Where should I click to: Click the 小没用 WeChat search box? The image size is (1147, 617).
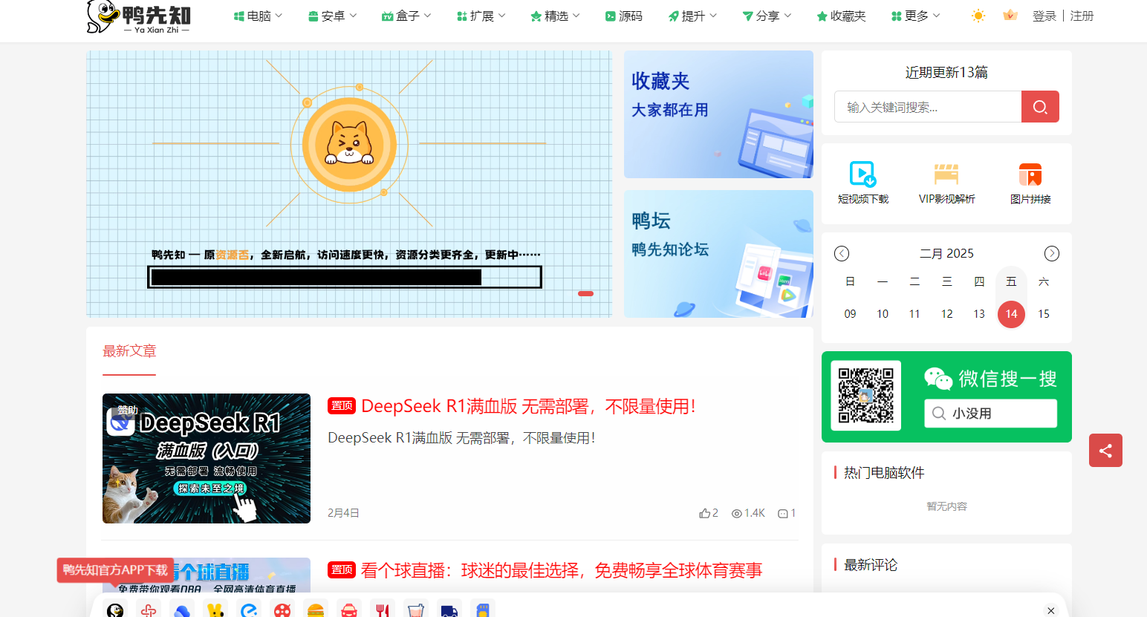(990, 414)
